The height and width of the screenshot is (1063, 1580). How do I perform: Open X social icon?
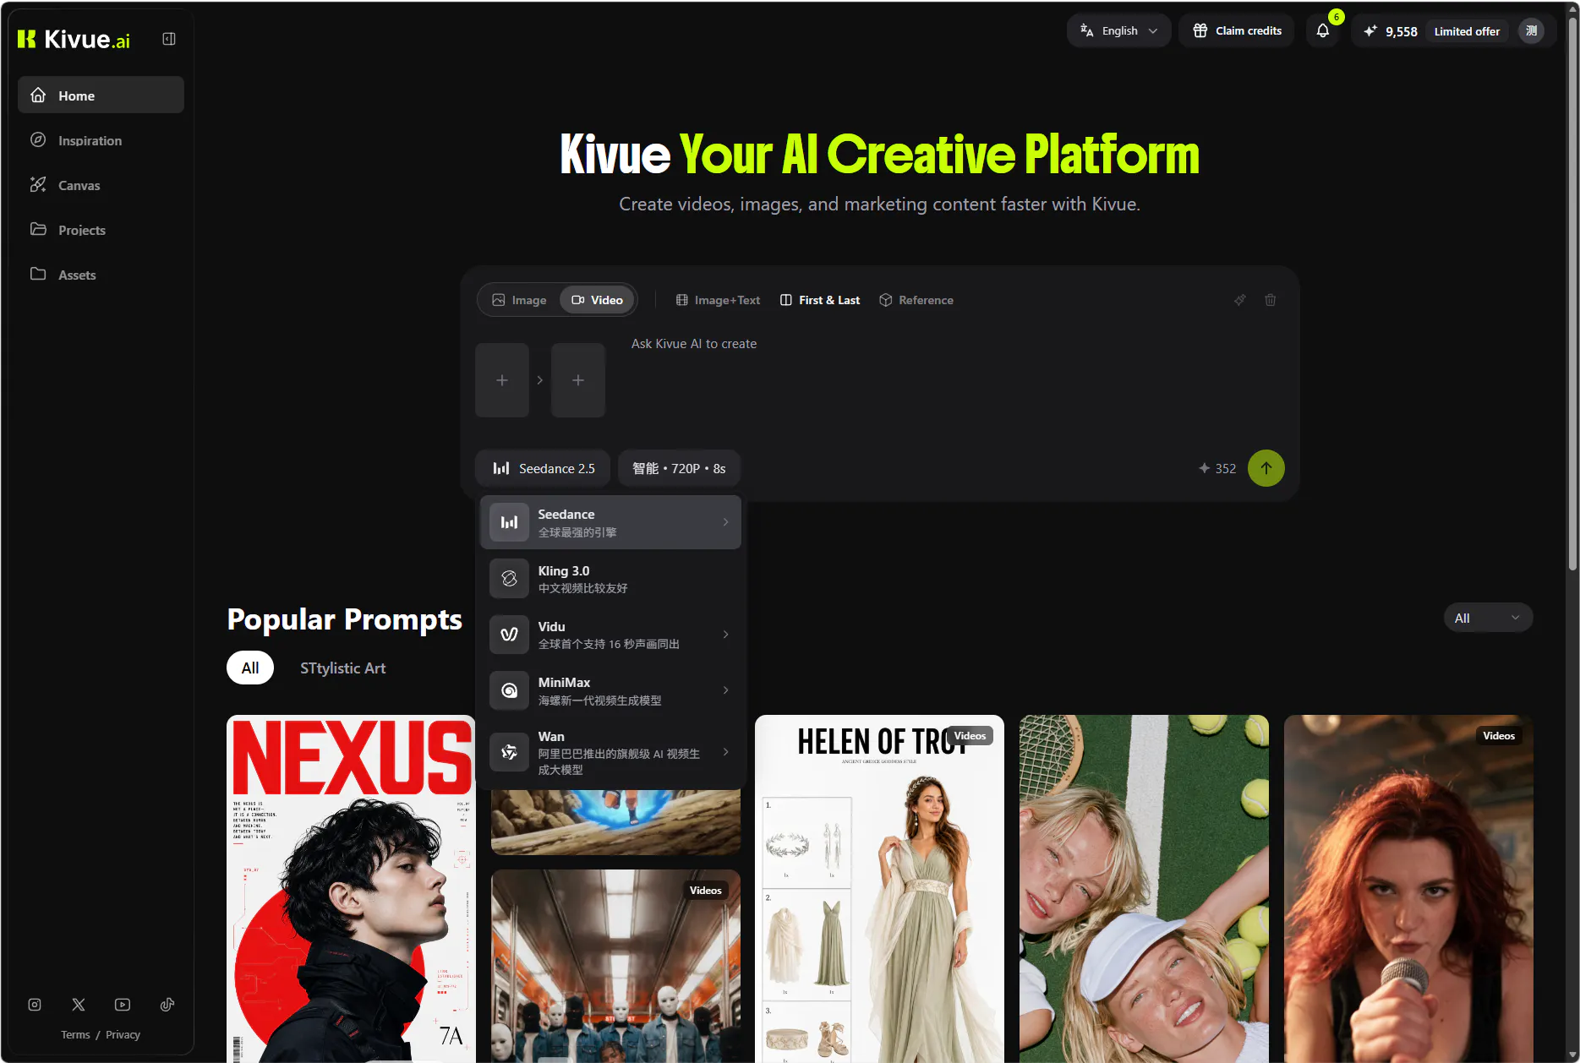tap(79, 1005)
